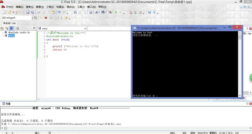Click the Start debug play icon

pyautogui.click(x=41, y=18)
